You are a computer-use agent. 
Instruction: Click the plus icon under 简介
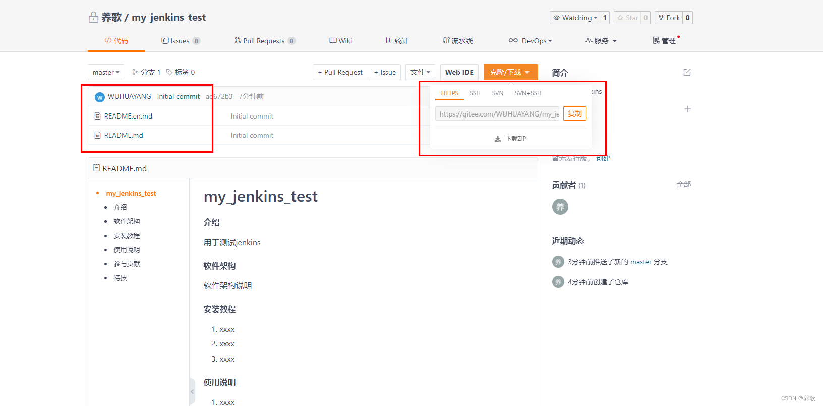click(687, 109)
